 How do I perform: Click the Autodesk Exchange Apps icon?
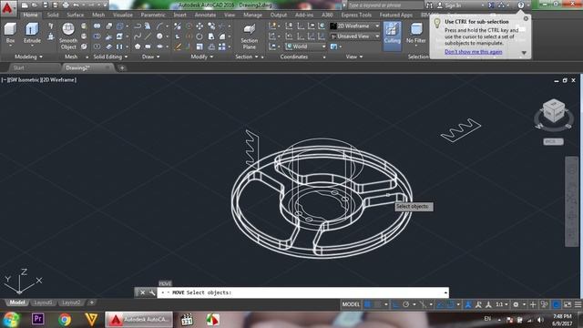coord(491,5)
